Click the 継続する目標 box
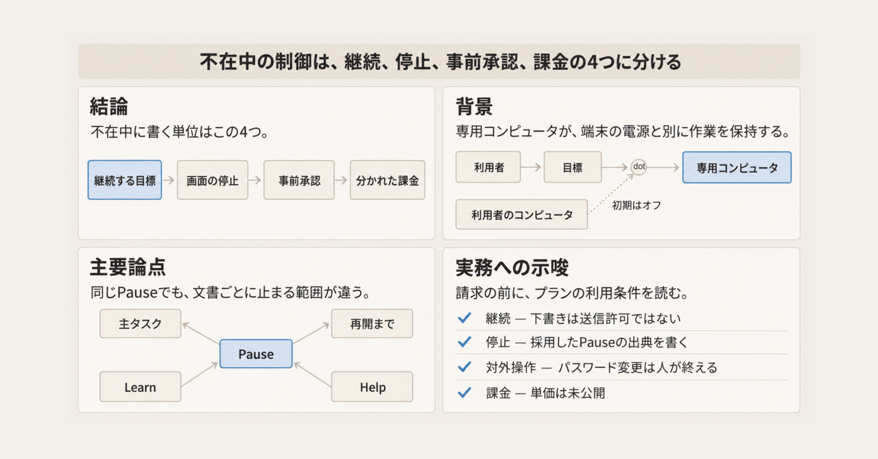Screen dimensions: 878x459 coord(125,180)
